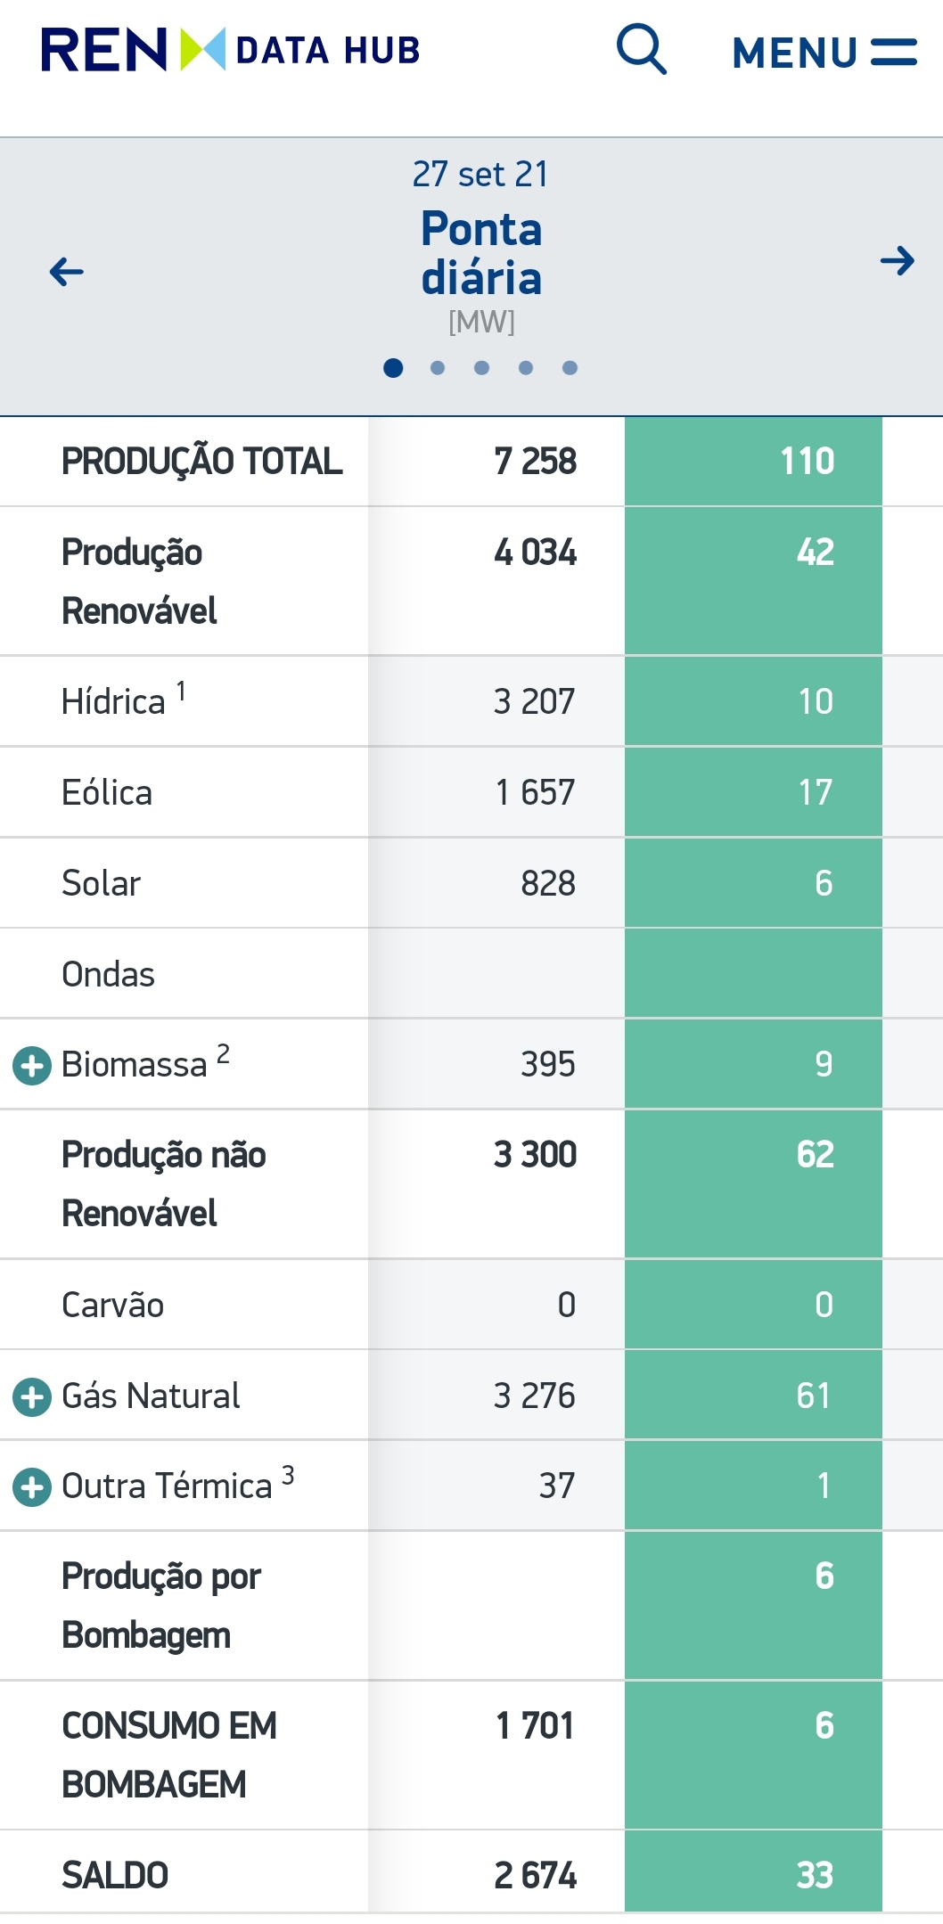943x1924 pixels.
Task: Select the fourth carousel pagination dot
Action: (526, 368)
